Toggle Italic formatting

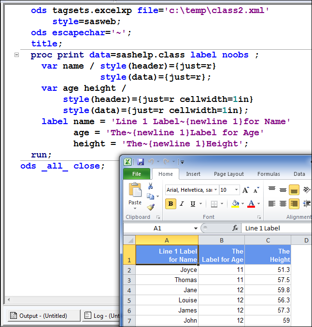182,204
